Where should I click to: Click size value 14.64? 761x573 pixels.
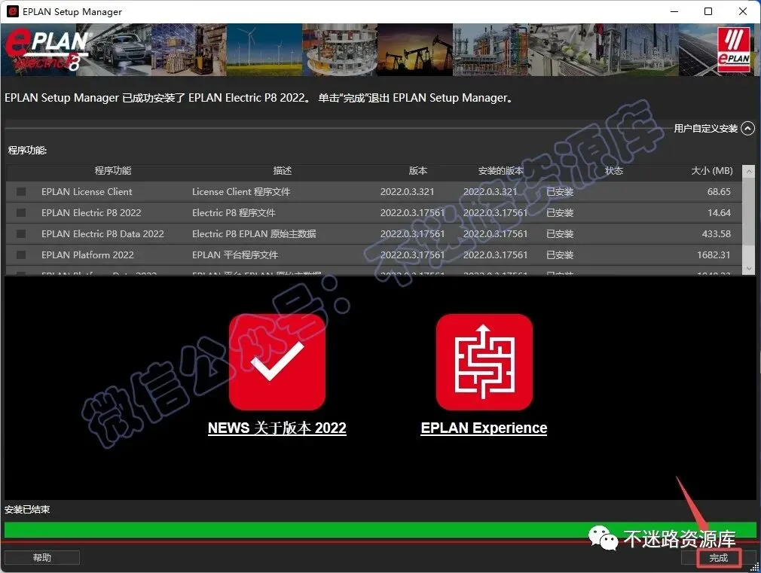[719, 212]
